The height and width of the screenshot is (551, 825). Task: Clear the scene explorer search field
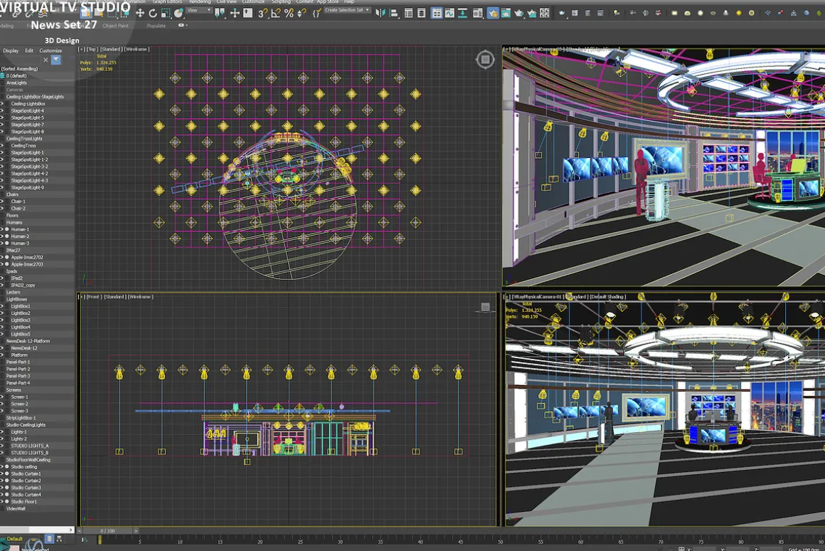coord(46,60)
